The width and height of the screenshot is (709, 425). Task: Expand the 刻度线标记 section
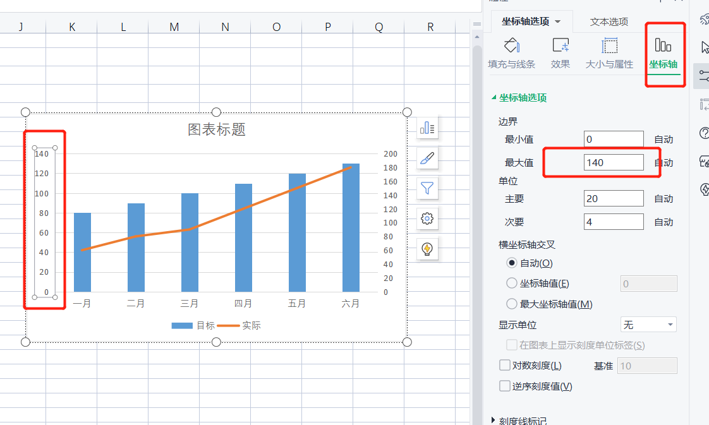click(x=519, y=421)
